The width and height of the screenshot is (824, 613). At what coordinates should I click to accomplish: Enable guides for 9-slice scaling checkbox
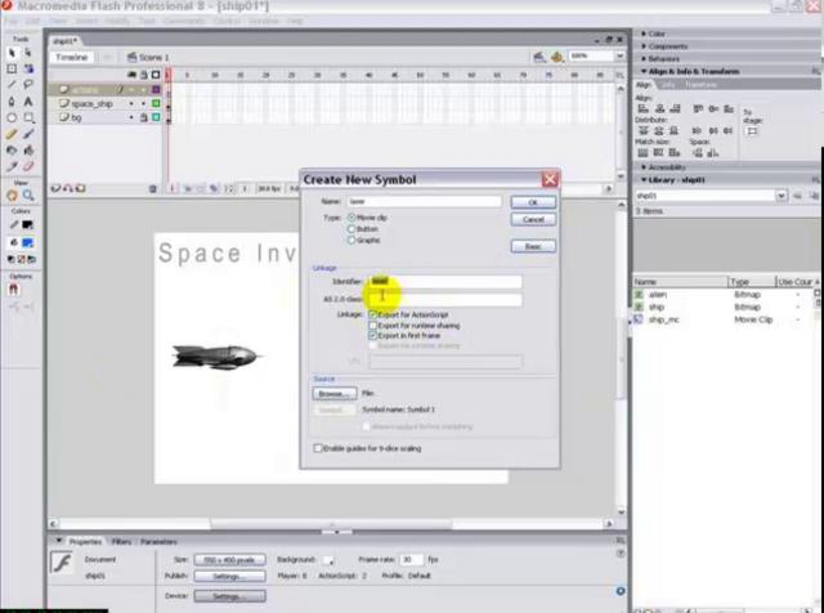pos(317,448)
